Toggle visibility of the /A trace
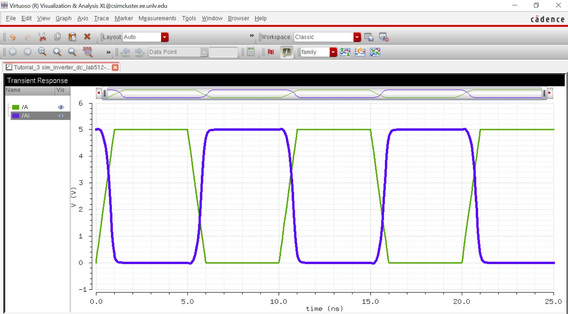The width and height of the screenshot is (568, 314). (61, 107)
